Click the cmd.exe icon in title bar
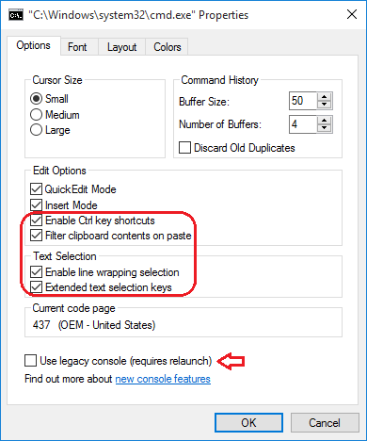Viewport: 367px width, 441px height. pos(16,15)
